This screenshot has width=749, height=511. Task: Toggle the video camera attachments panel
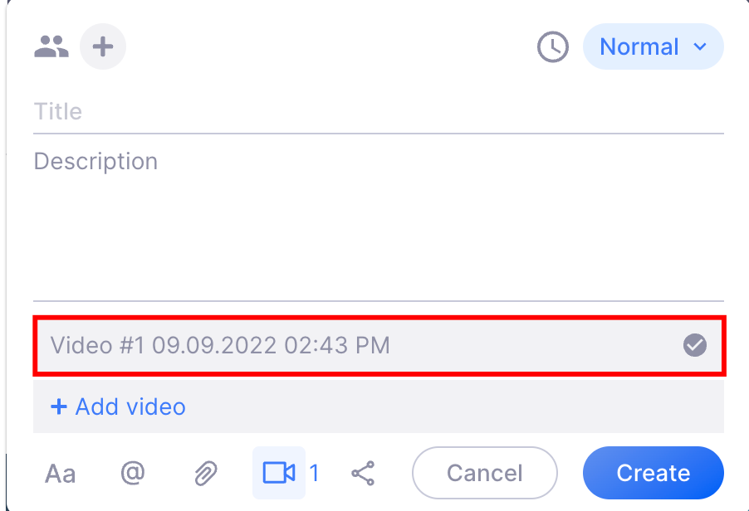279,473
